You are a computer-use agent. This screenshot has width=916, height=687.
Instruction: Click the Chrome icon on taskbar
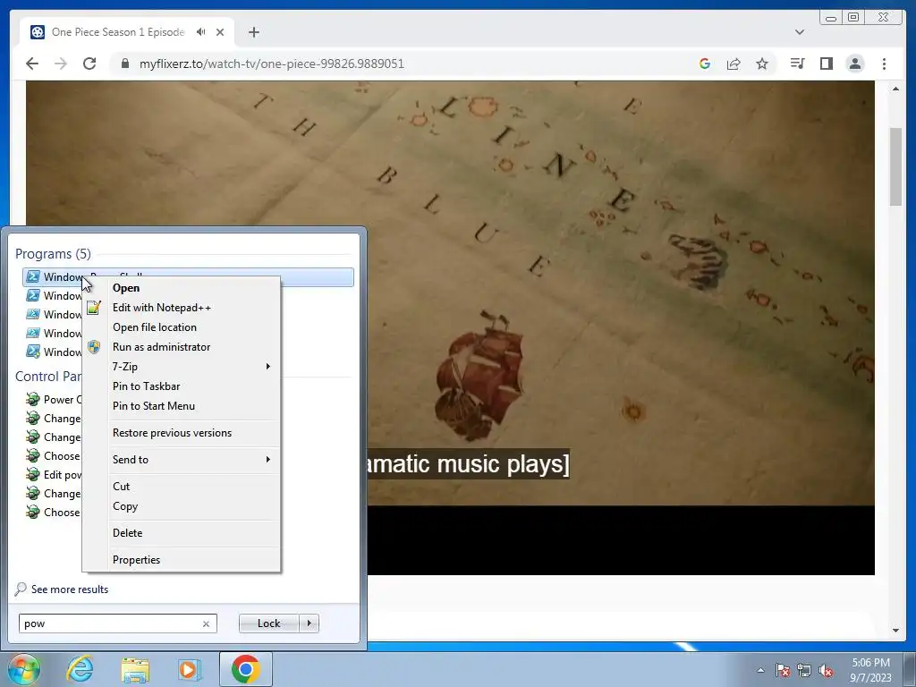pos(245,669)
